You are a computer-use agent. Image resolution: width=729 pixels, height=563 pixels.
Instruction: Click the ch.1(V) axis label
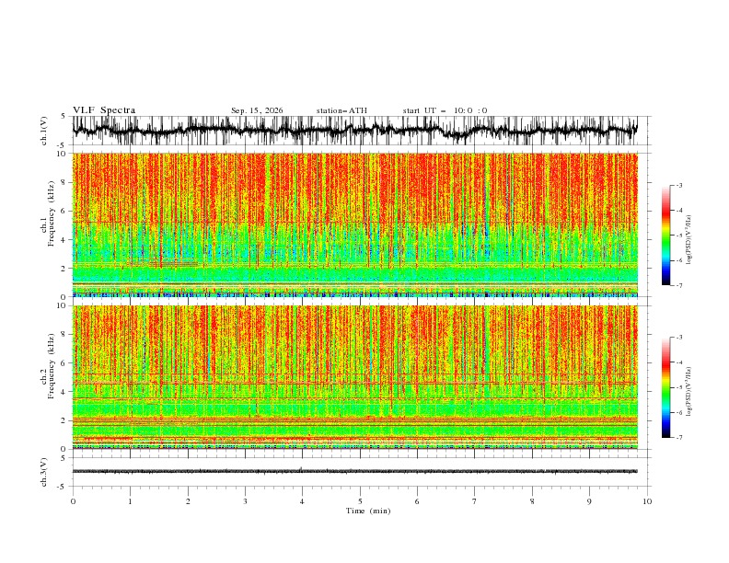click(44, 131)
